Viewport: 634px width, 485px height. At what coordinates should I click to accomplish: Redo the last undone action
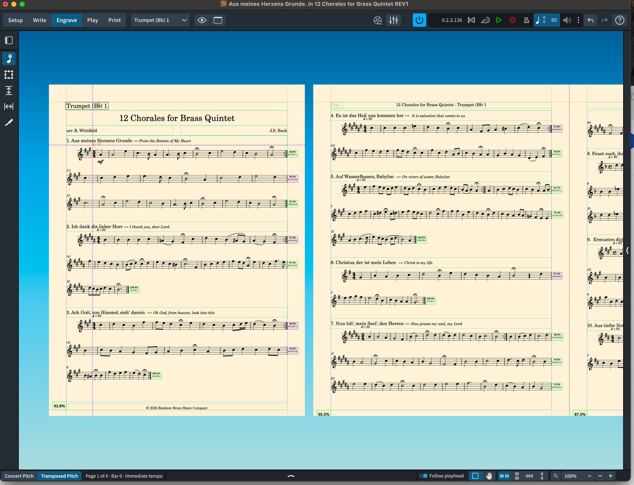605,20
